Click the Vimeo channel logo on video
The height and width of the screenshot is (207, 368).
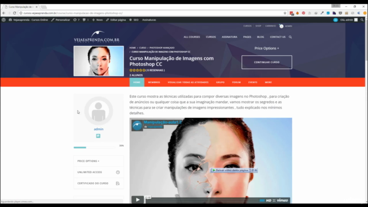(x=137, y=125)
